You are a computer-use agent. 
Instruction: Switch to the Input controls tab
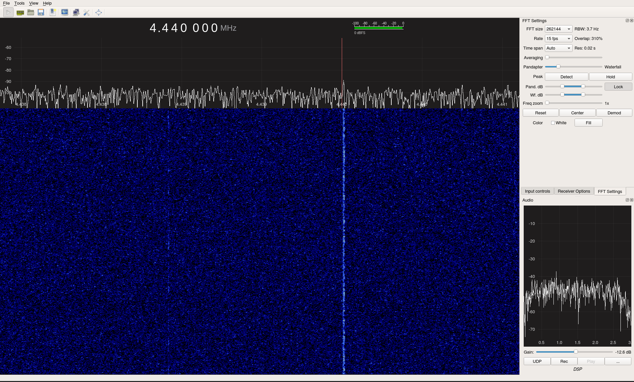(537, 191)
